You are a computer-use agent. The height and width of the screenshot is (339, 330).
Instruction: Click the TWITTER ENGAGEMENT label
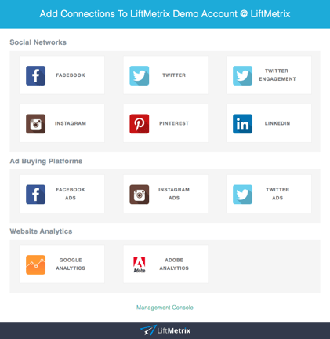click(277, 75)
